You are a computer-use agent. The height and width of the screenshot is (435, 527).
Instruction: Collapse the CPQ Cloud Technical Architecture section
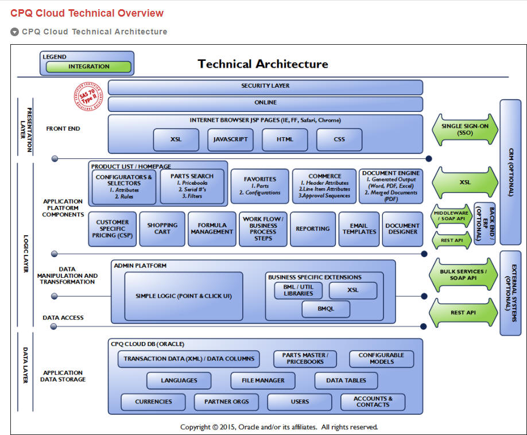[14, 32]
